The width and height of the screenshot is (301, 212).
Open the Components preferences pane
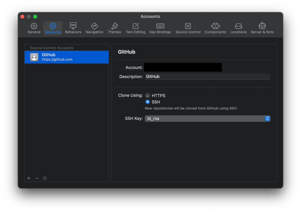215,28
